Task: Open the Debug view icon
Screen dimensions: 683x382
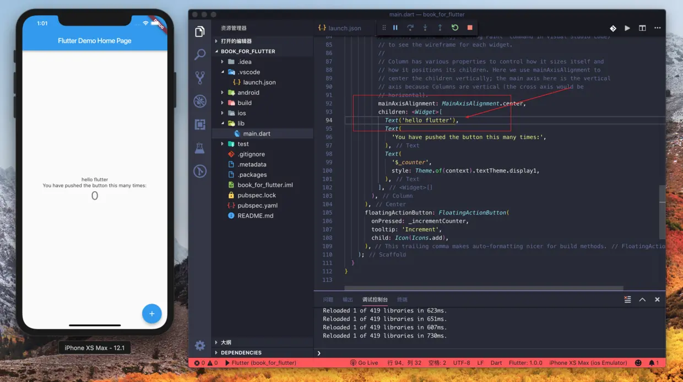Action: (x=200, y=101)
